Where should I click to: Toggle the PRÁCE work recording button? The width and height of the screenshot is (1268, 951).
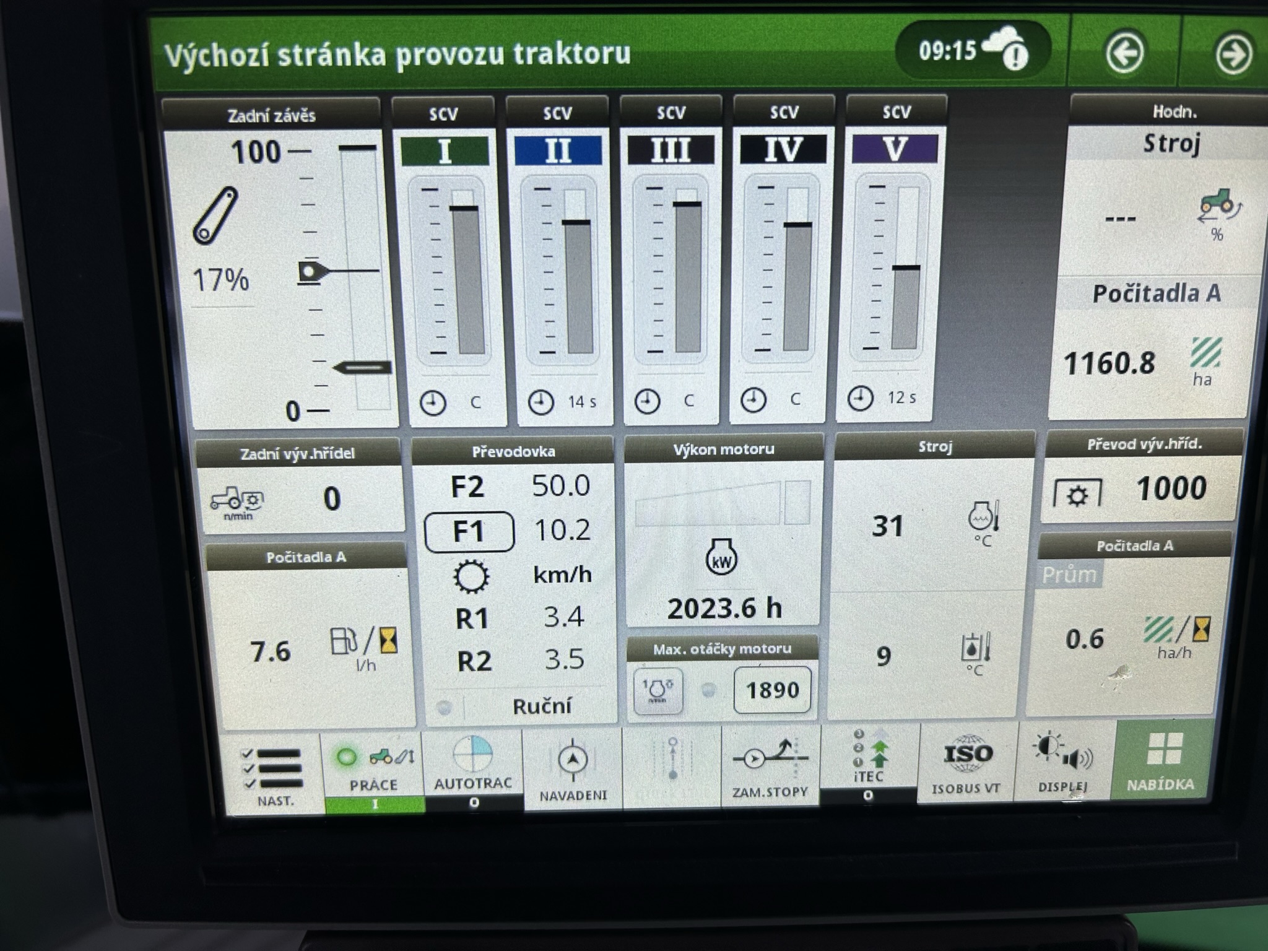(373, 768)
